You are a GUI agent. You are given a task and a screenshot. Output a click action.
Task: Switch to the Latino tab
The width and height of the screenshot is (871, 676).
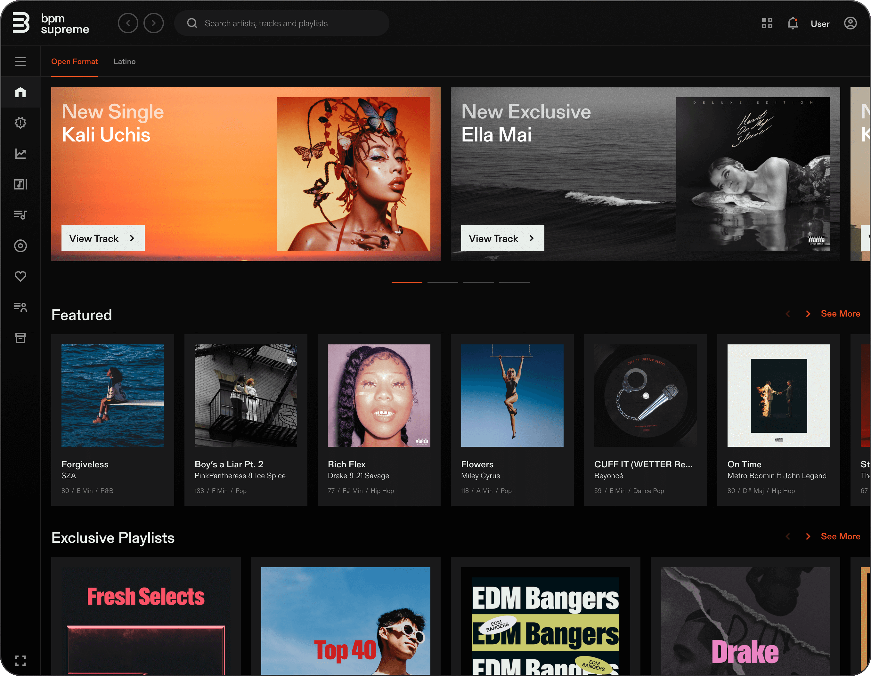point(125,61)
